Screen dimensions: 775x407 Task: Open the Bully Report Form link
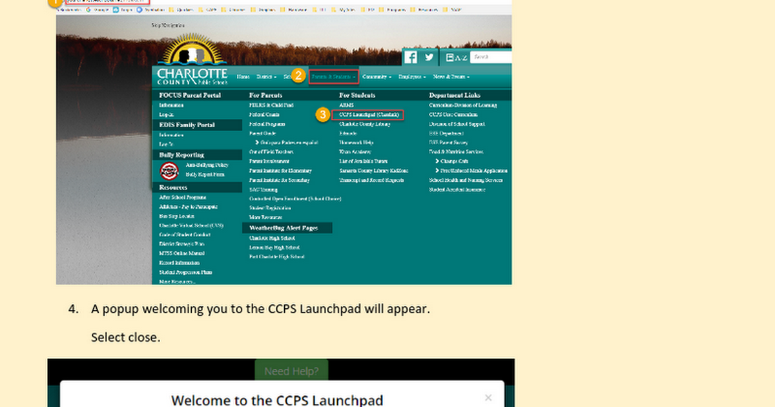(x=205, y=174)
